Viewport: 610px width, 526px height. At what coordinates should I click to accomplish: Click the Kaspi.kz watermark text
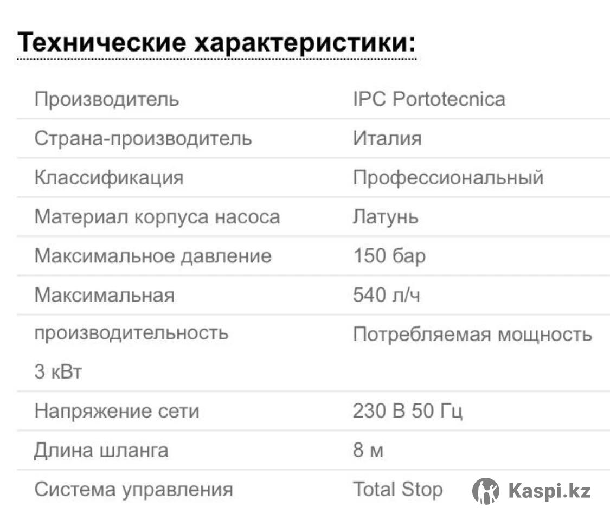click(550, 491)
